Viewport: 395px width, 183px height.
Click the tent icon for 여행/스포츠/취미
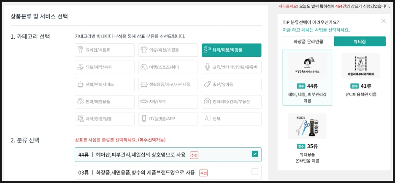[145, 67]
